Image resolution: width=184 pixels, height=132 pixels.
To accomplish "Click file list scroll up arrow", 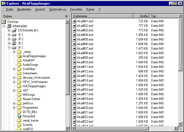I will point(180,16).
